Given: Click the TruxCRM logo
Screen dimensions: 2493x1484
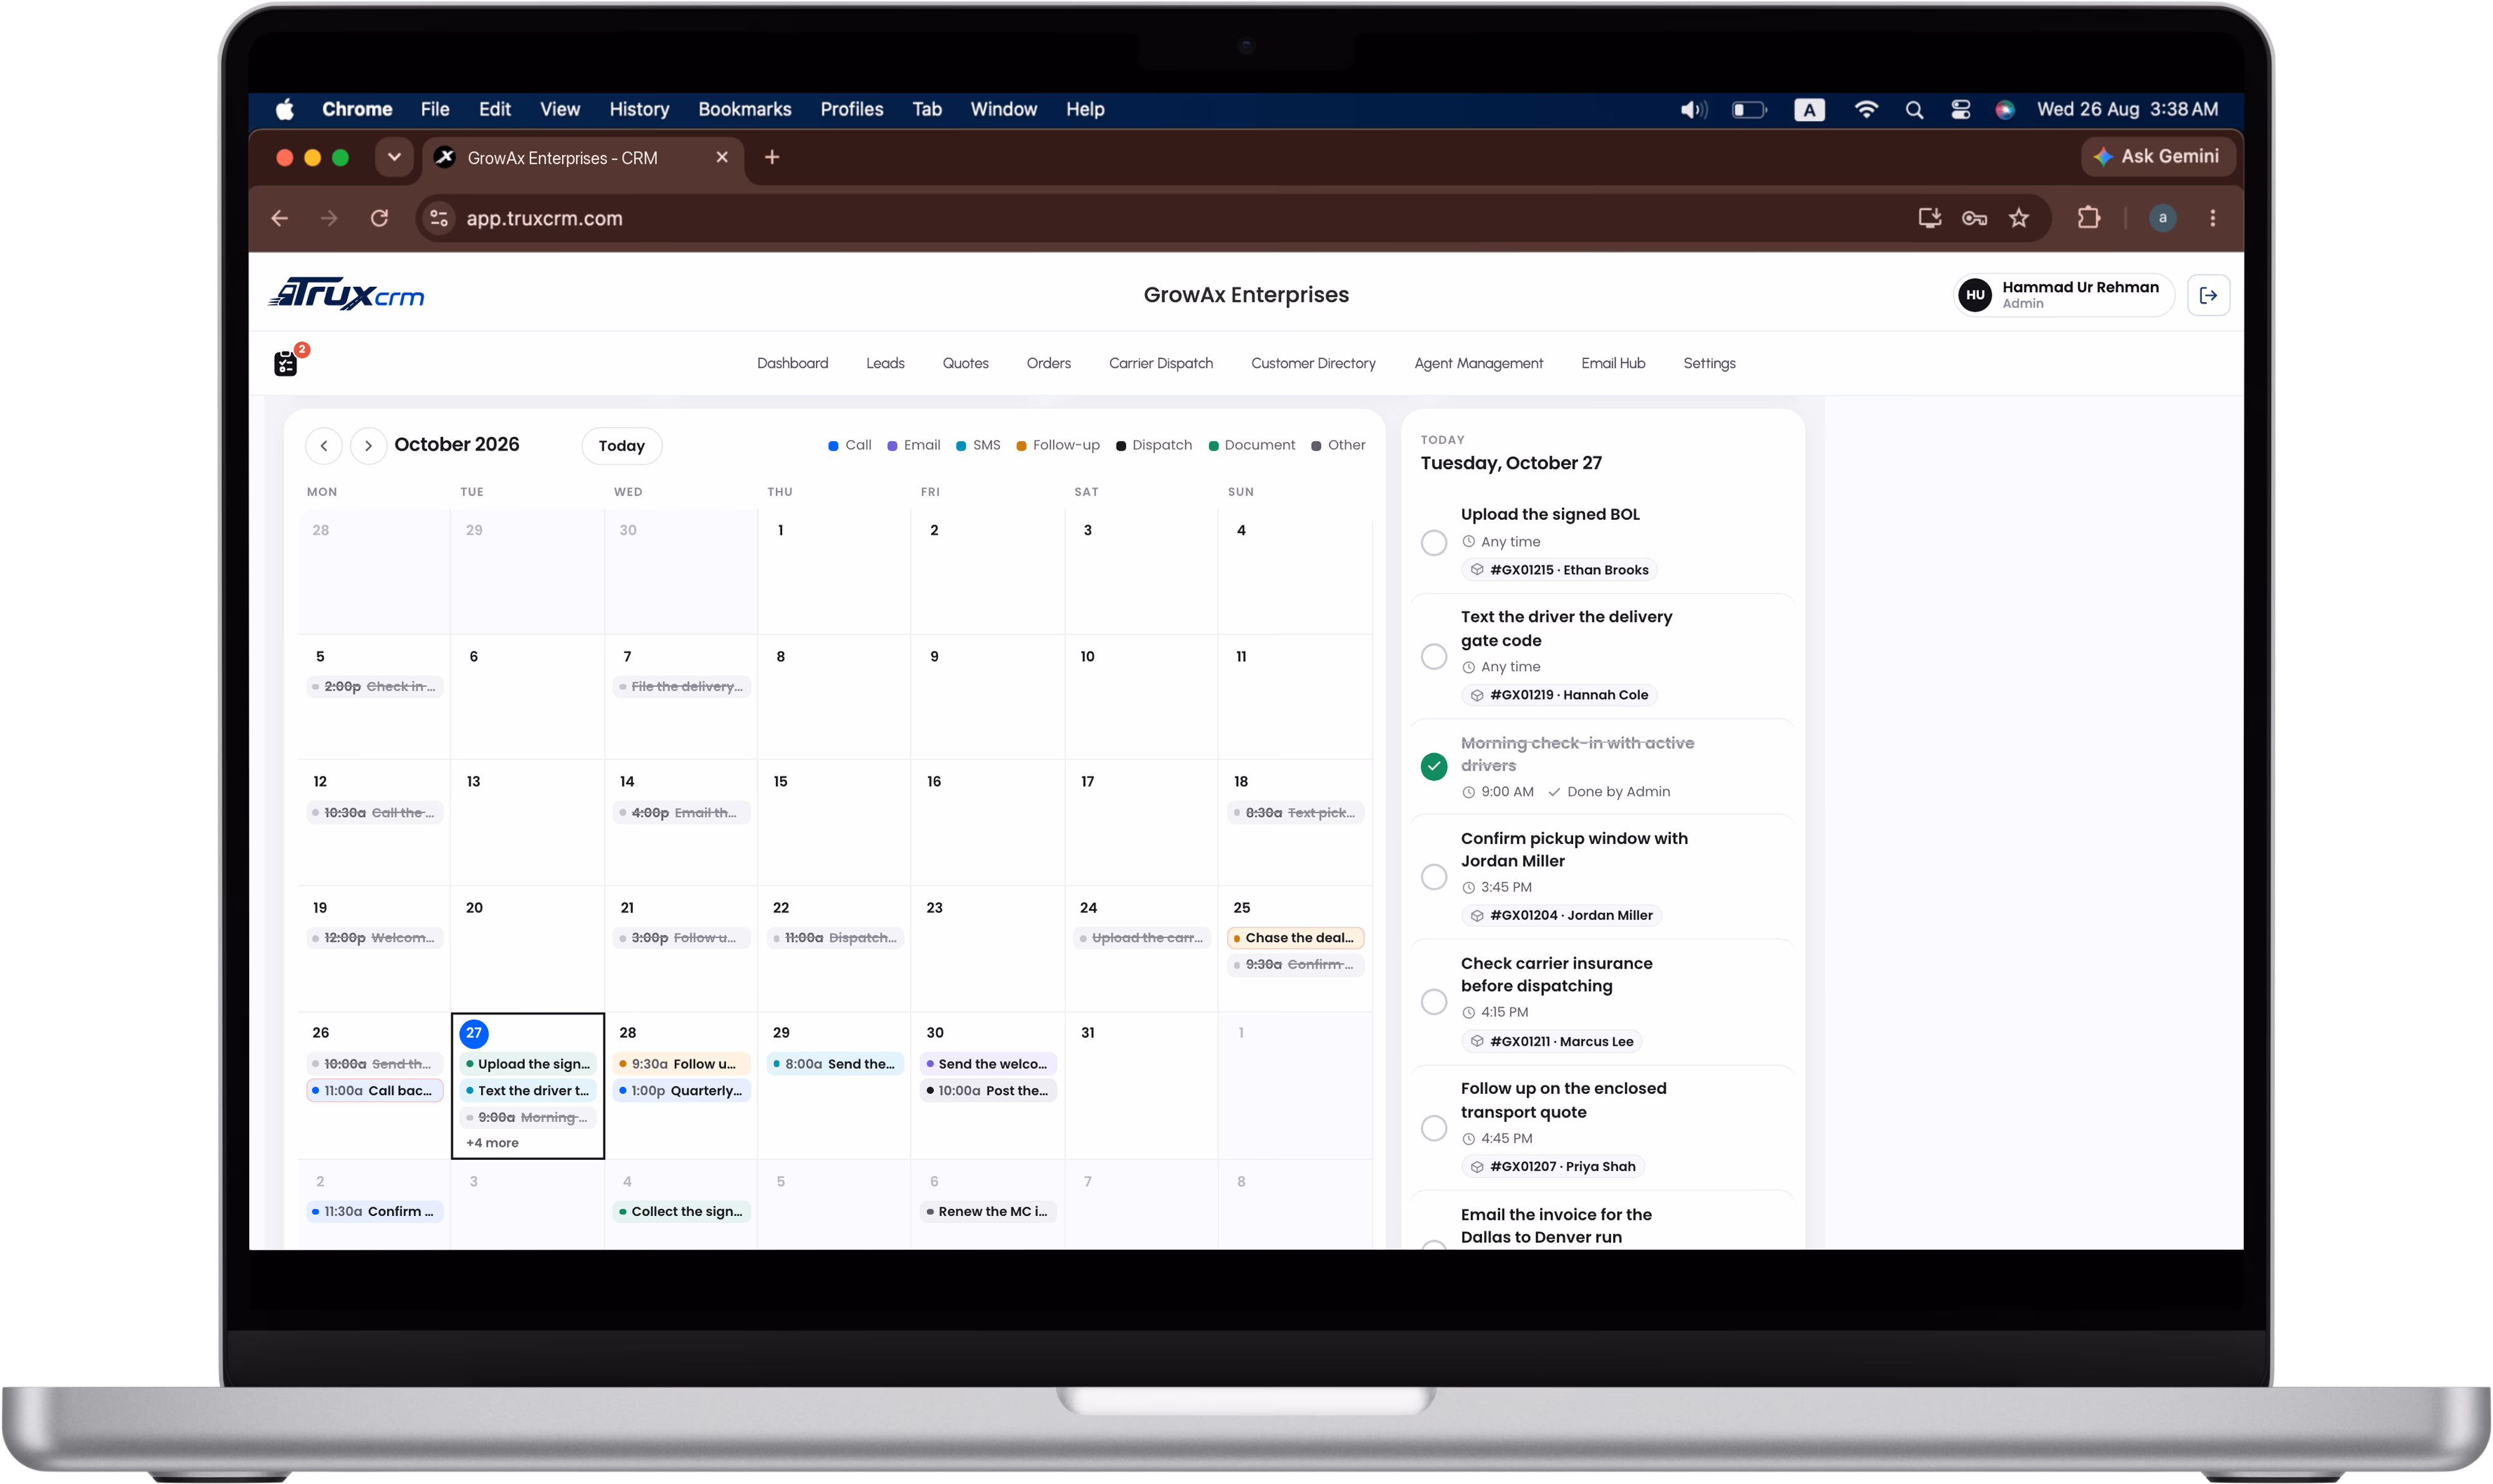Looking at the screenshot, I should [x=347, y=294].
